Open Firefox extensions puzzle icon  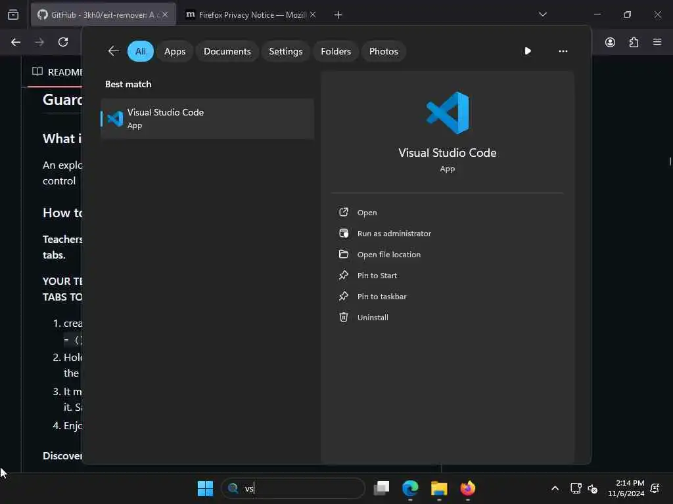coord(634,42)
